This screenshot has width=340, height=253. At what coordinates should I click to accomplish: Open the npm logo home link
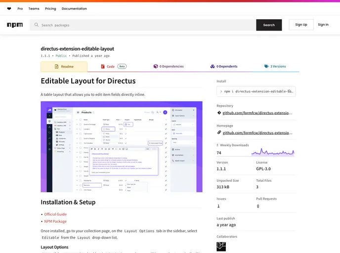[x=15, y=25]
